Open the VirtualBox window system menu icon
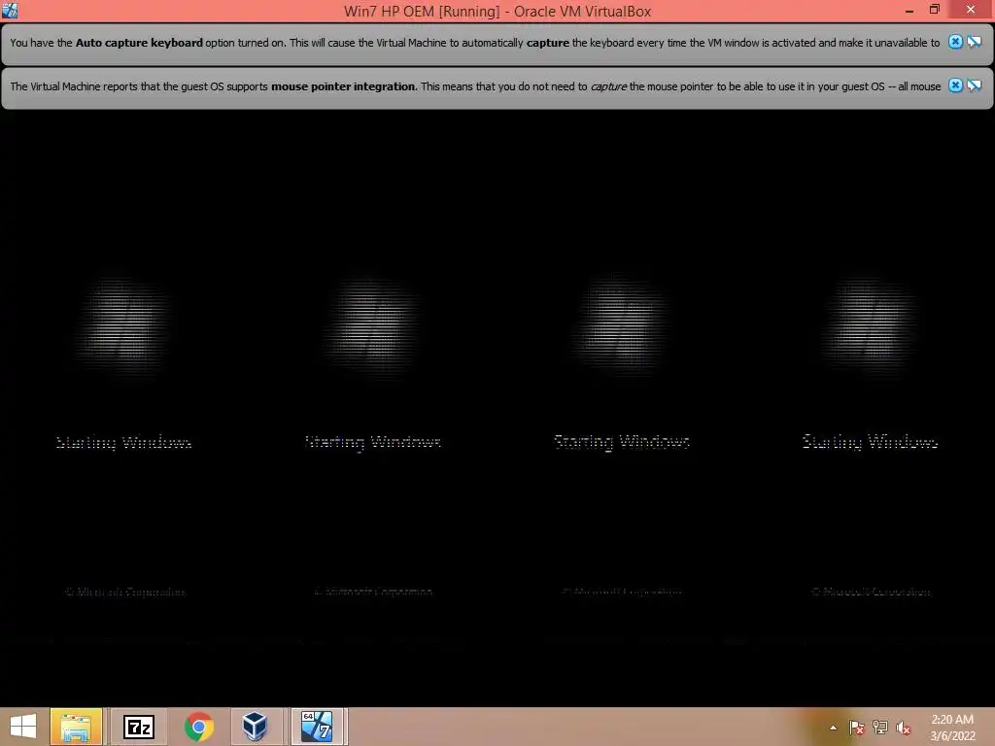Image resolution: width=995 pixels, height=746 pixels. [10, 10]
